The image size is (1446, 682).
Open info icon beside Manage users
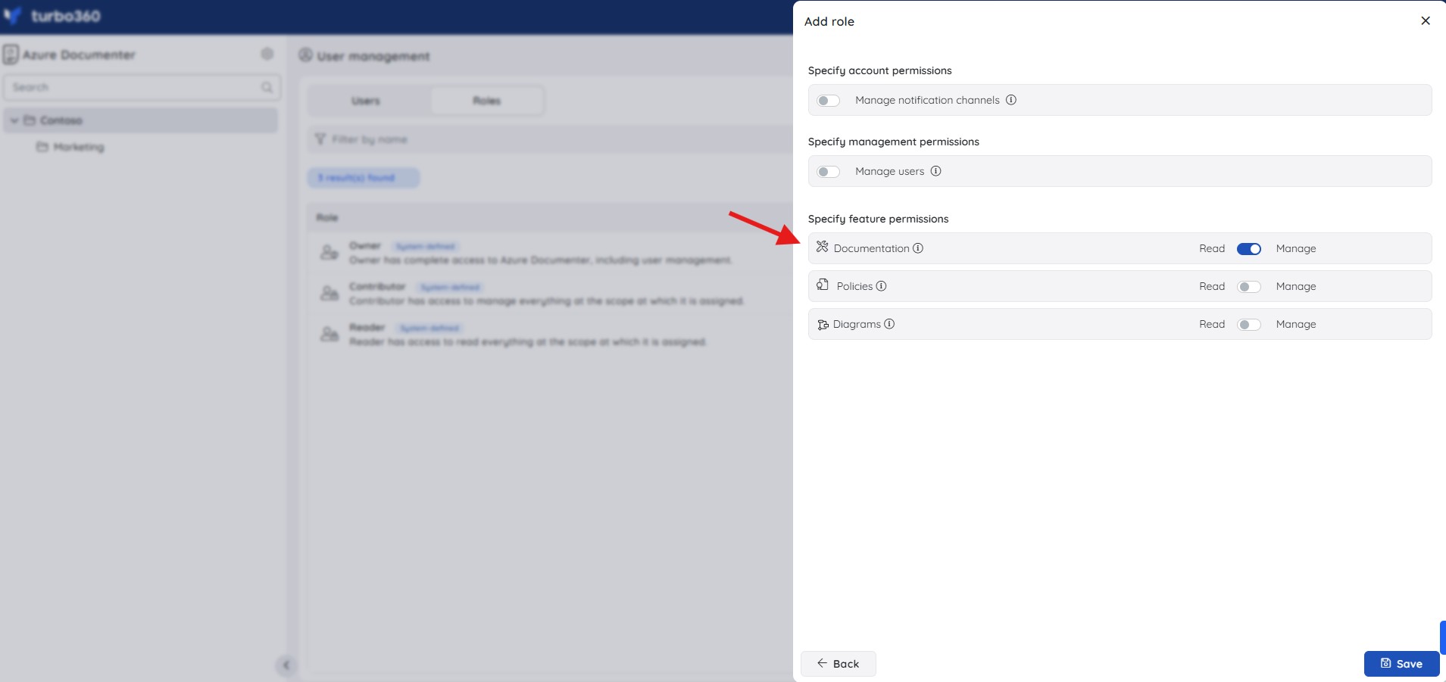[935, 171]
